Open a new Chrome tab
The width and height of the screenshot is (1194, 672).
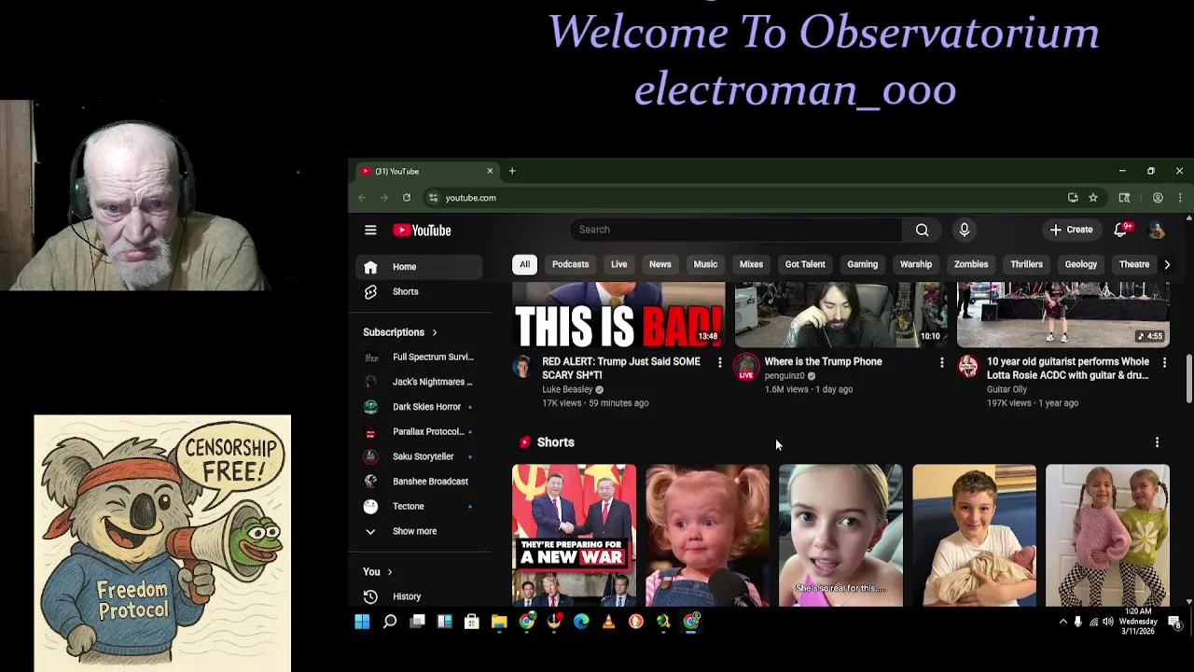click(512, 171)
